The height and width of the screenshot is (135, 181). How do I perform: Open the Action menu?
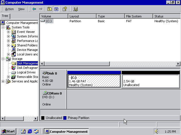(9, 9)
